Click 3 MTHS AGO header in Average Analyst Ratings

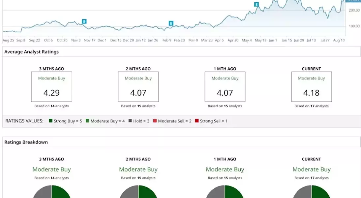[x=51, y=69]
